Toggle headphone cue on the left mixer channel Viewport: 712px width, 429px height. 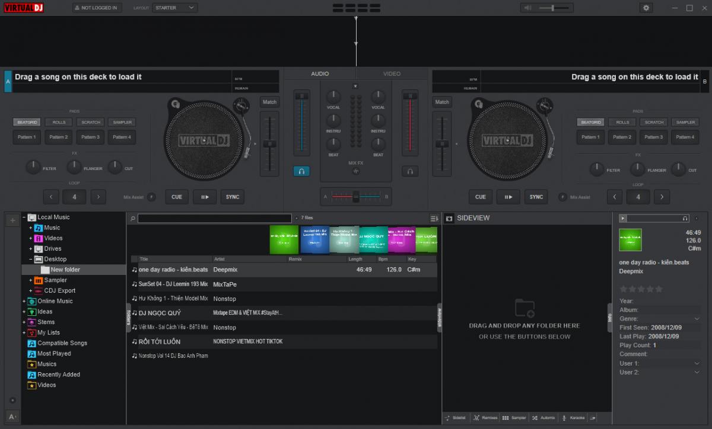[301, 171]
